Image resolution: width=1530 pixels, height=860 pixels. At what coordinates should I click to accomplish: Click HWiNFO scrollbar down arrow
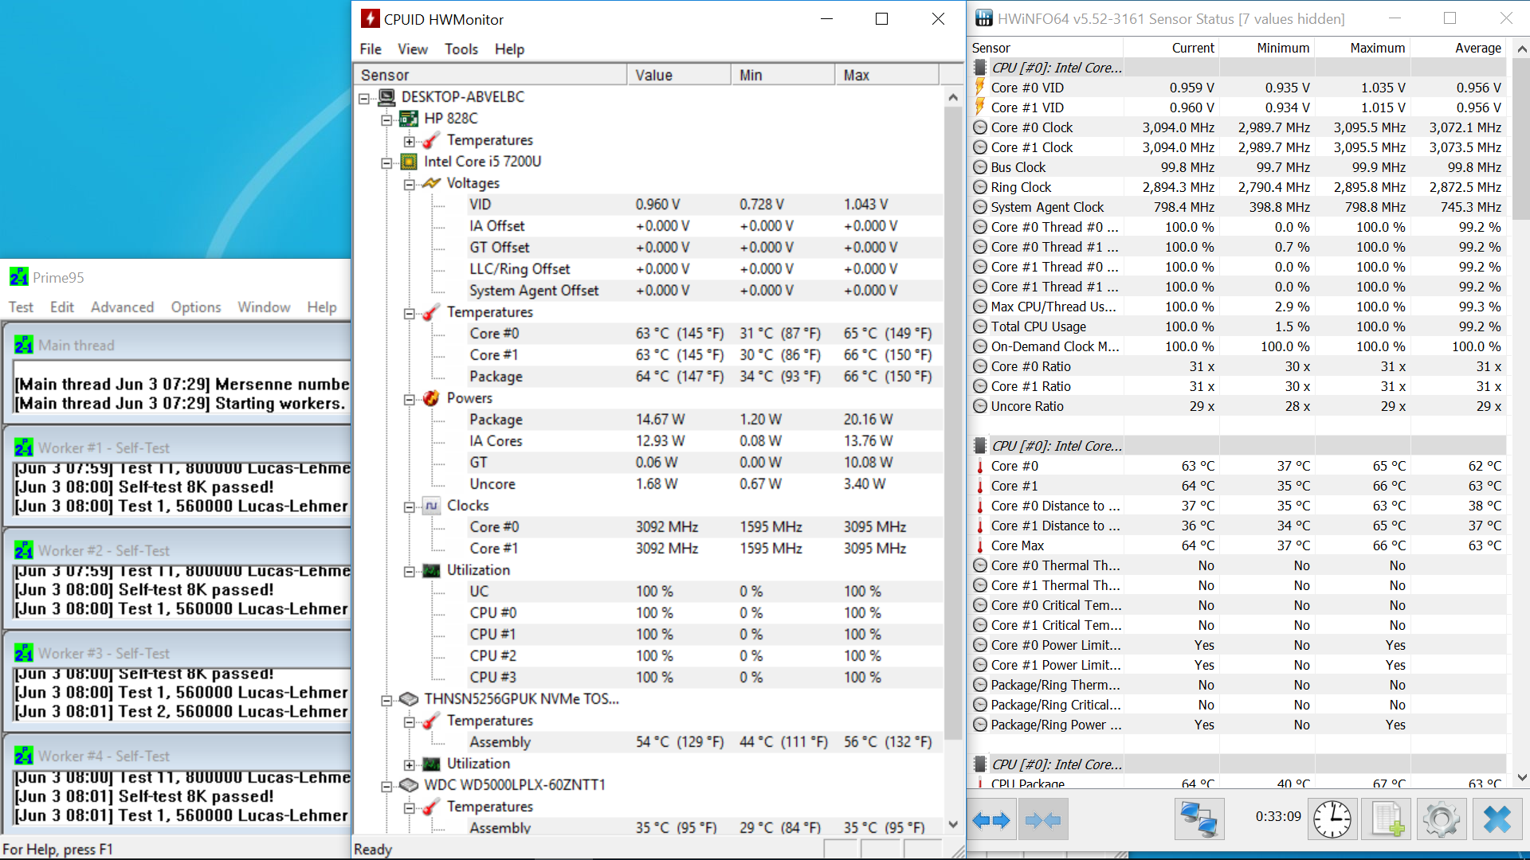1522,777
